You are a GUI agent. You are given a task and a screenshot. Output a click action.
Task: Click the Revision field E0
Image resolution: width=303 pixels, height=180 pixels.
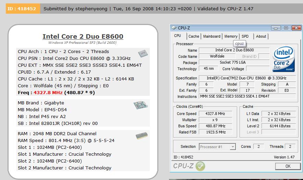point(287,90)
